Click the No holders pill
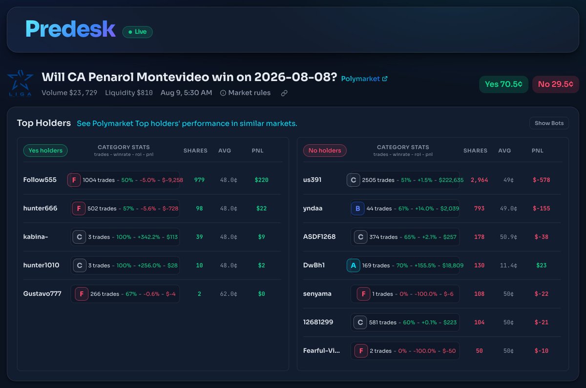The height and width of the screenshot is (388, 586). click(325, 151)
